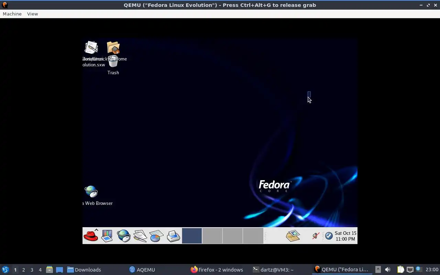
Task: Open host volume control tray icon
Action: pyautogui.click(x=388, y=269)
